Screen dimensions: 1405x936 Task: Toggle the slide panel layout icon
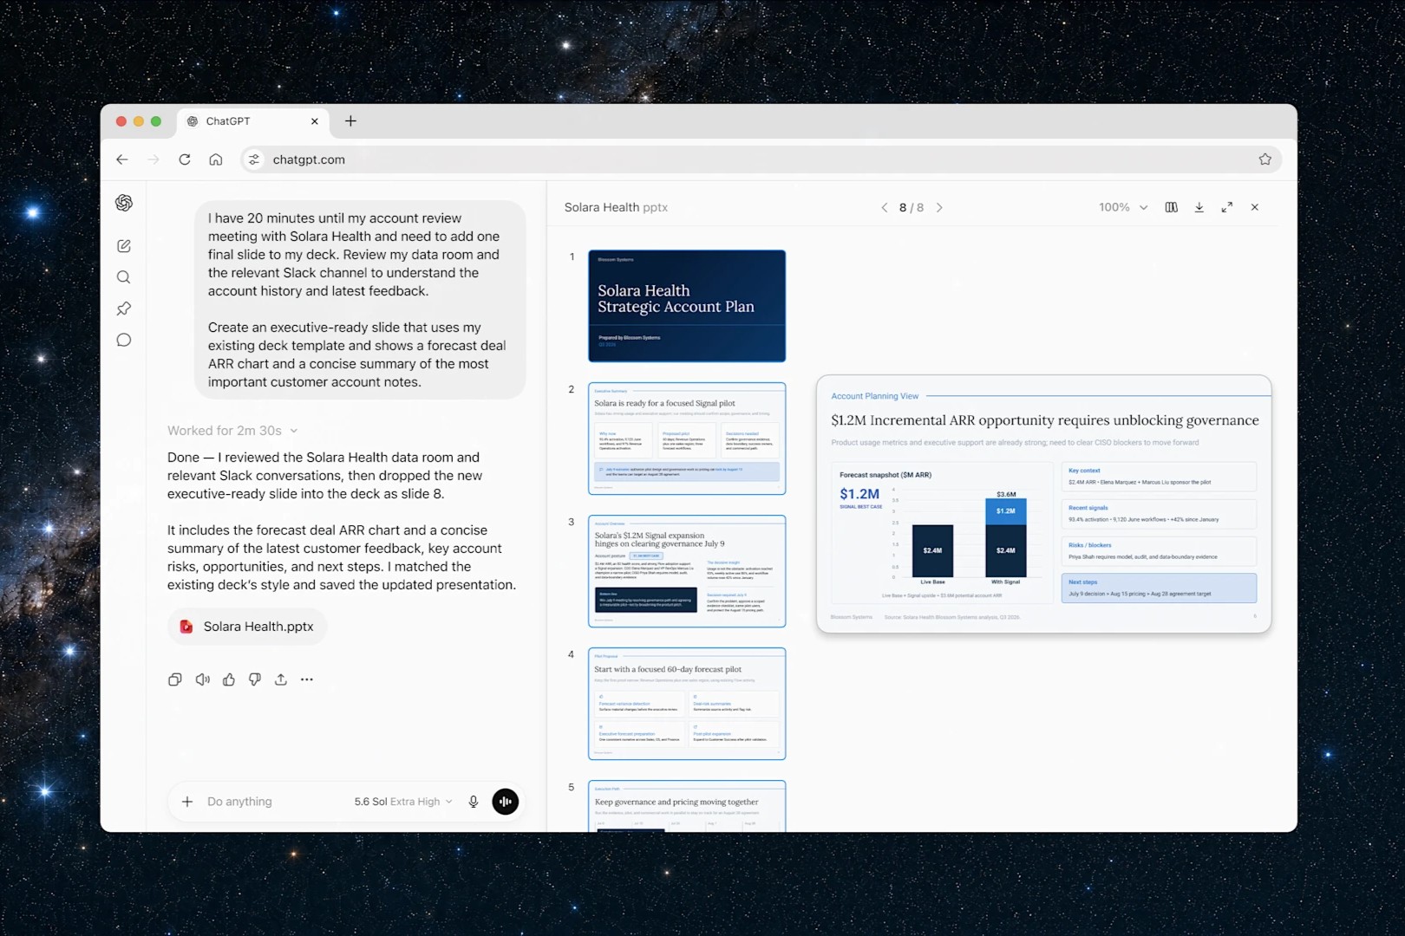click(x=1172, y=207)
